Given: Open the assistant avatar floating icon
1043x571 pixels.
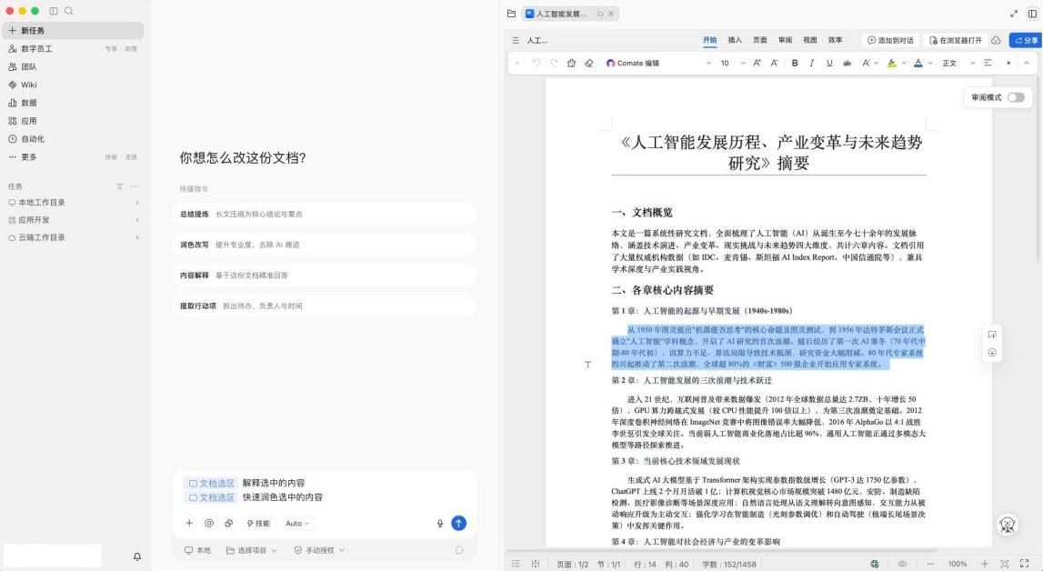Looking at the screenshot, I should [x=1007, y=526].
